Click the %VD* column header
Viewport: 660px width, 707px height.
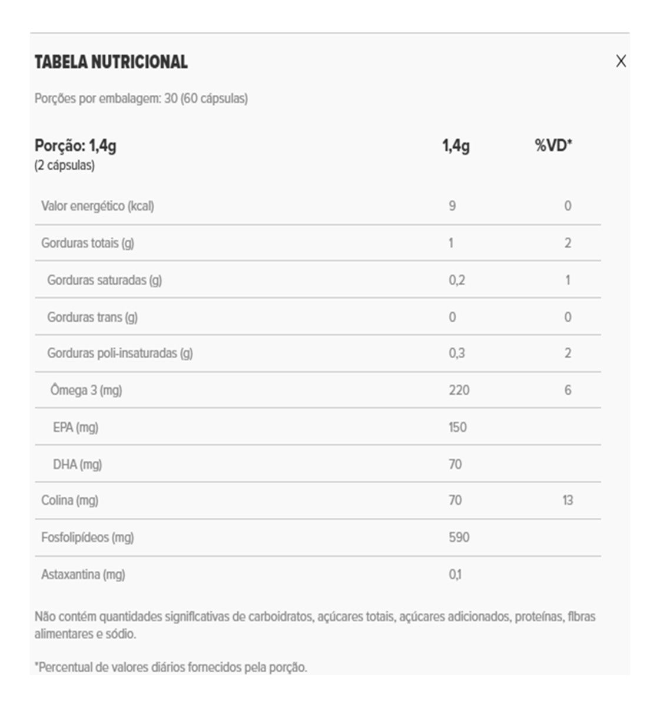pos(553,146)
